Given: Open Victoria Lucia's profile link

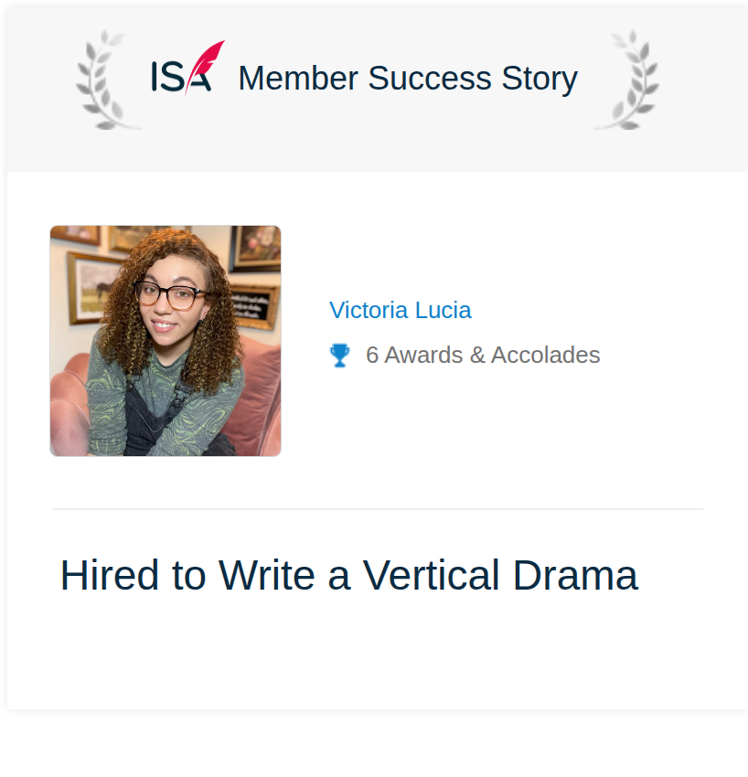Looking at the screenshot, I should pyautogui.click(x=400, y=310).
